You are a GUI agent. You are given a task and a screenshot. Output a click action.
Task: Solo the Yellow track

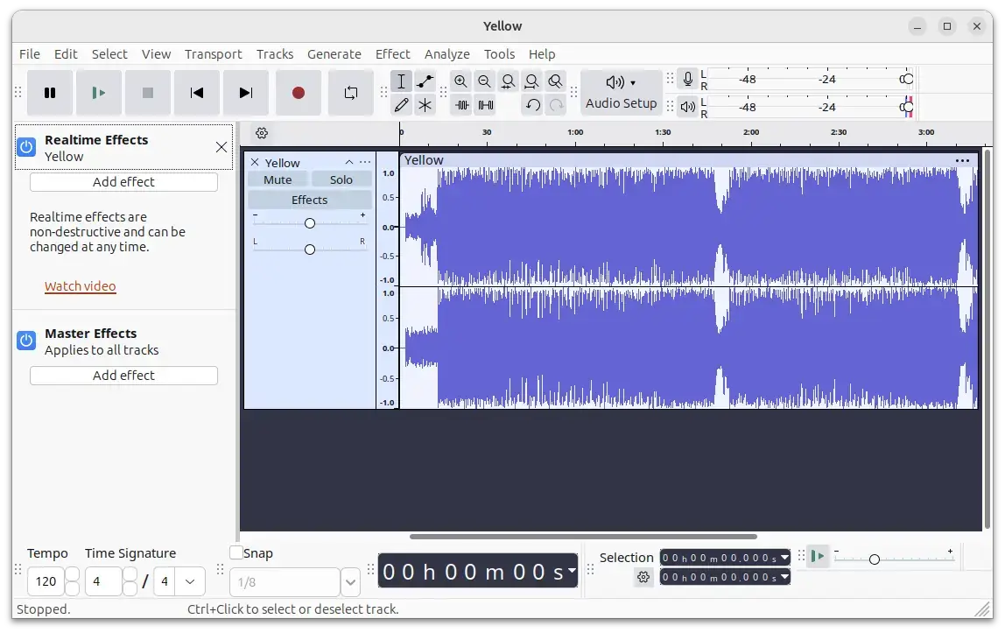click(x=341, y=179)
